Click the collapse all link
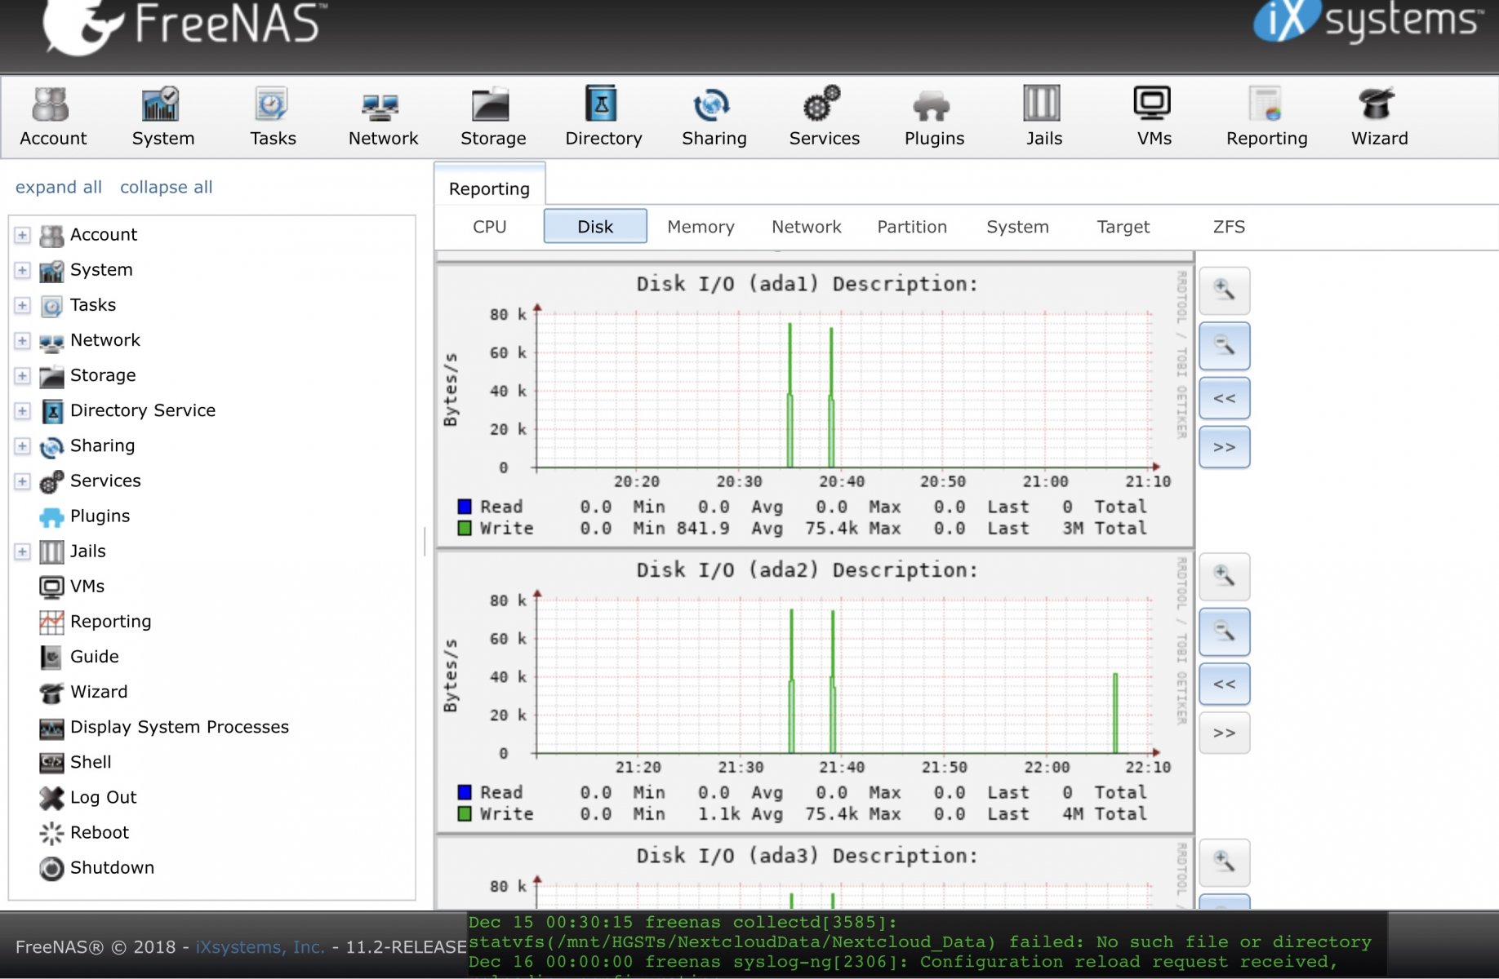 (166, 187)
